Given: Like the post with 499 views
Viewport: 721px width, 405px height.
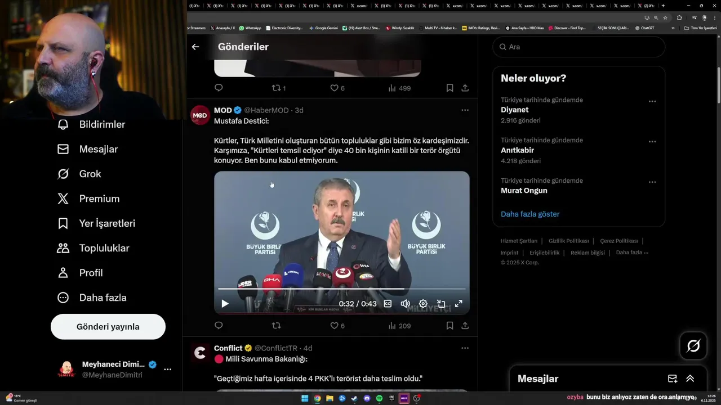Looking at the screenshot, I should pos(337,88).
